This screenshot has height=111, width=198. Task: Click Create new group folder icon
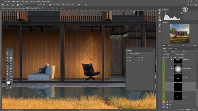click(x=189, y=110)
